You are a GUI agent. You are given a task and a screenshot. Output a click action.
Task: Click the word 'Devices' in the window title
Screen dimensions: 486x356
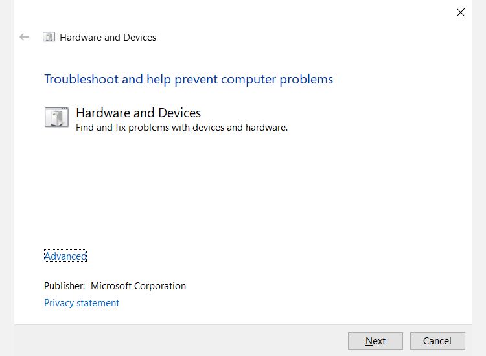click(x=139, y=38)
